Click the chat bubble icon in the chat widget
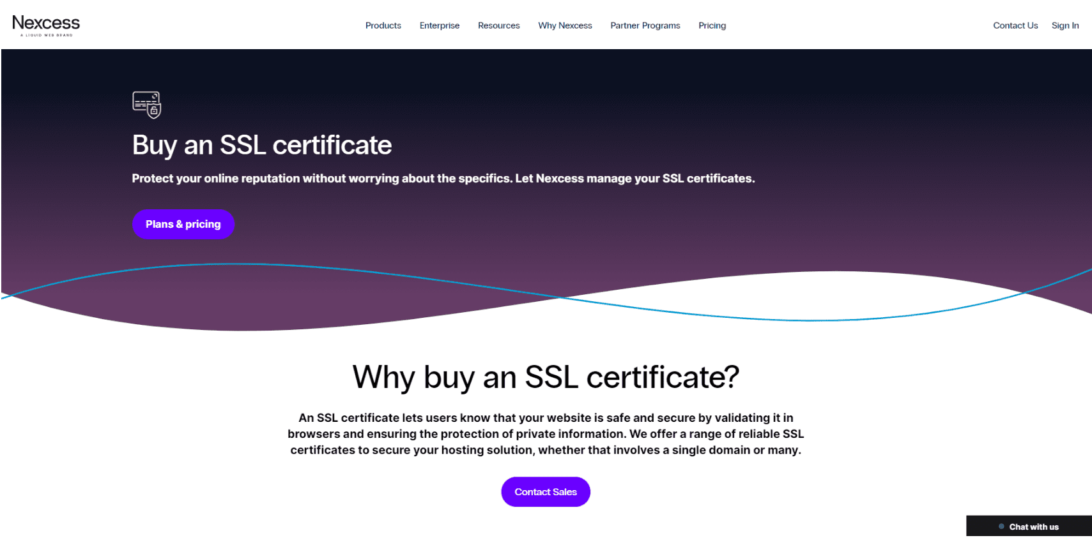Image resolution: width=1092 pixels, height=538 pixels. point(1001,527)
